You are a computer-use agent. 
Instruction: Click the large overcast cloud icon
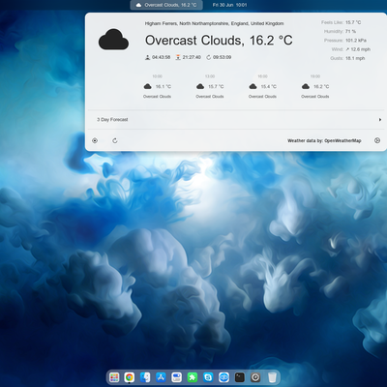[113, 40]
